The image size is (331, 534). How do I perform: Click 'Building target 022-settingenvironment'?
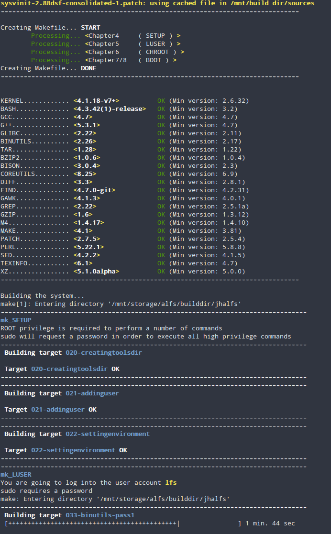click(77, 434)
